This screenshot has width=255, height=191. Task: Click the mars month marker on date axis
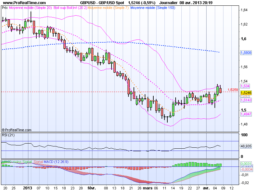[148, 188]
